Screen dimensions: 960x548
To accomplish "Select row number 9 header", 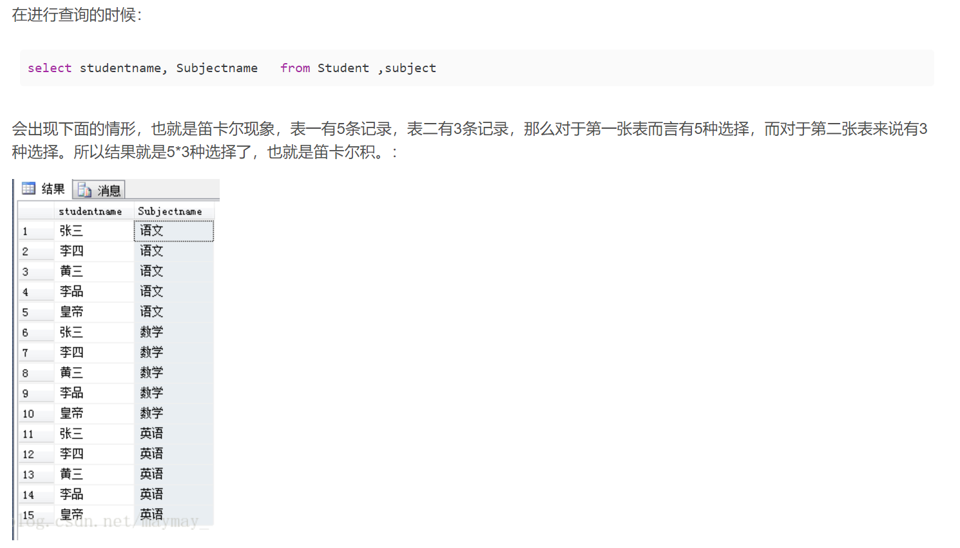I will click(x=35, y=393).
